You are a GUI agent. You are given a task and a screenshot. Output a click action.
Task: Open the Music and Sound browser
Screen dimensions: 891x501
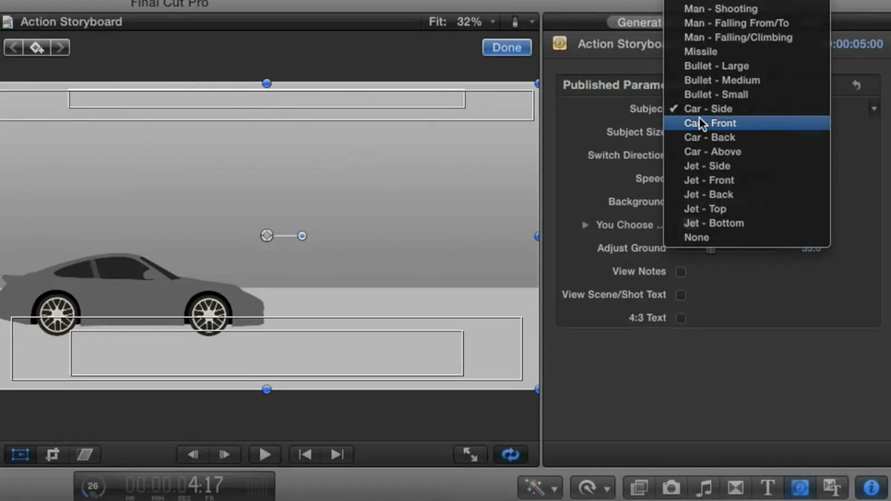[703, 487]
